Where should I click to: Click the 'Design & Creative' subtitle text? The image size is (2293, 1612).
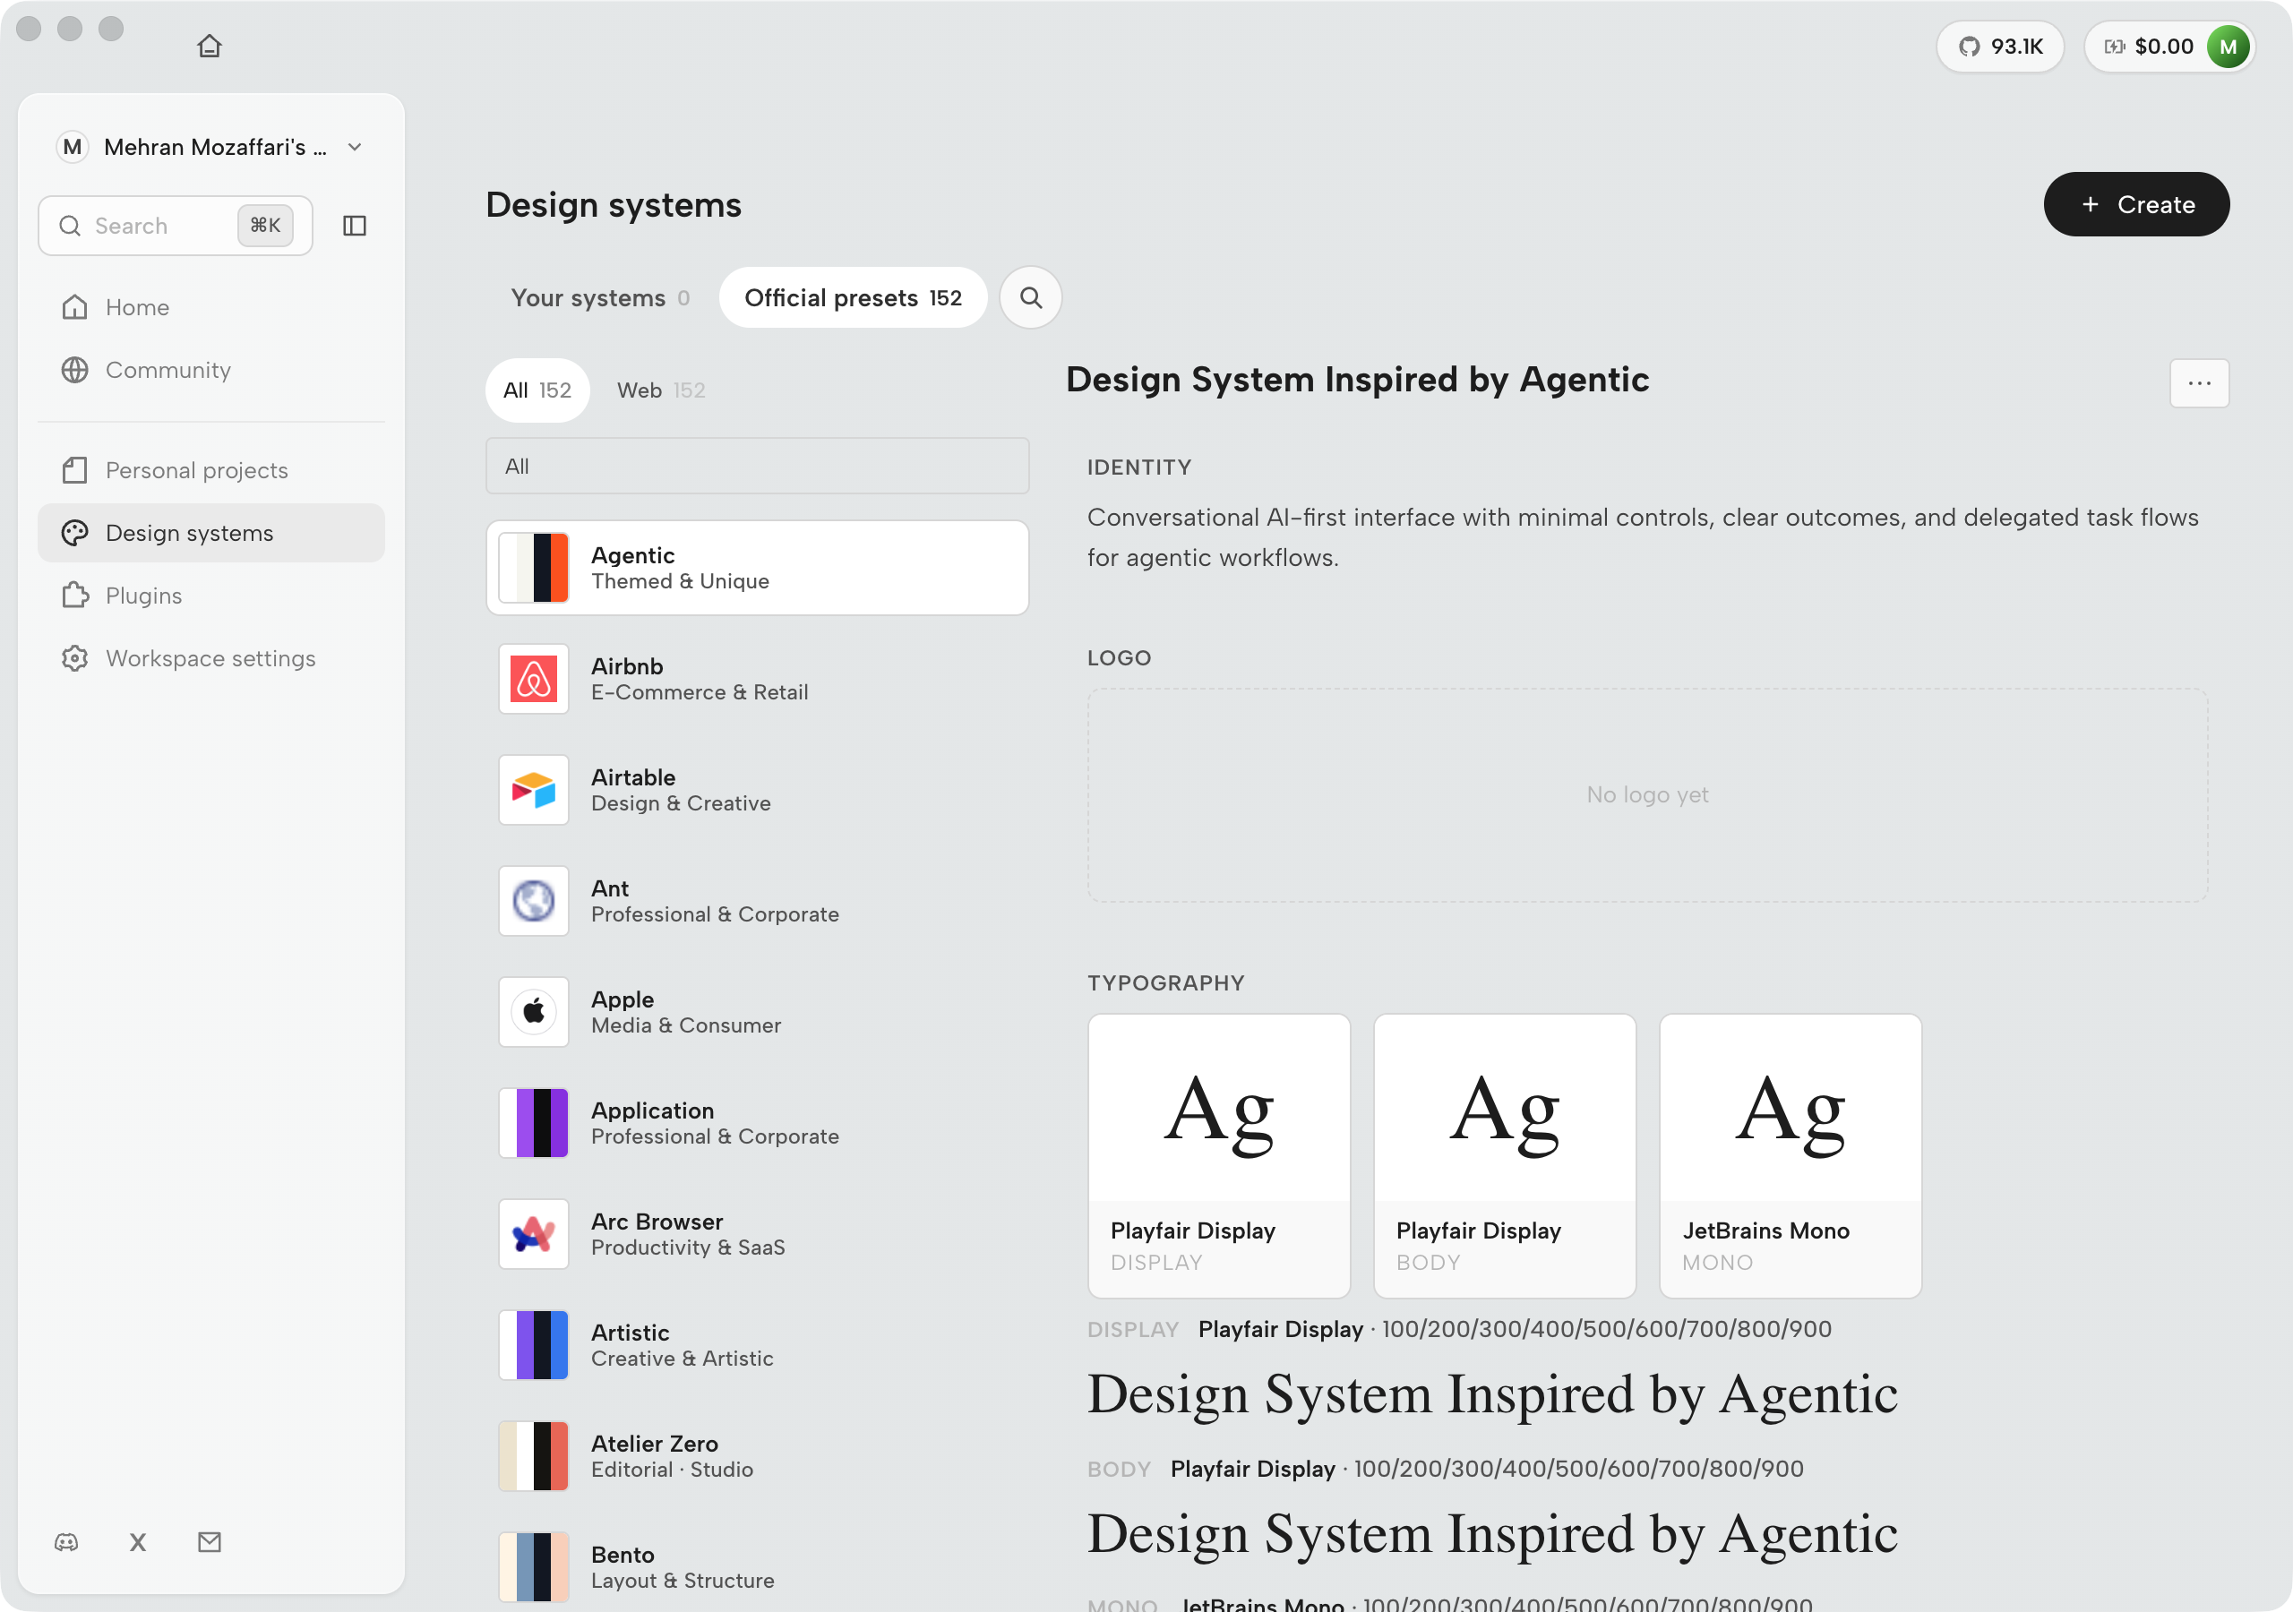tap(681, 803)
